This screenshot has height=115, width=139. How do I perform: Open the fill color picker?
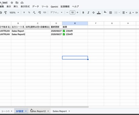pos(105,12)
